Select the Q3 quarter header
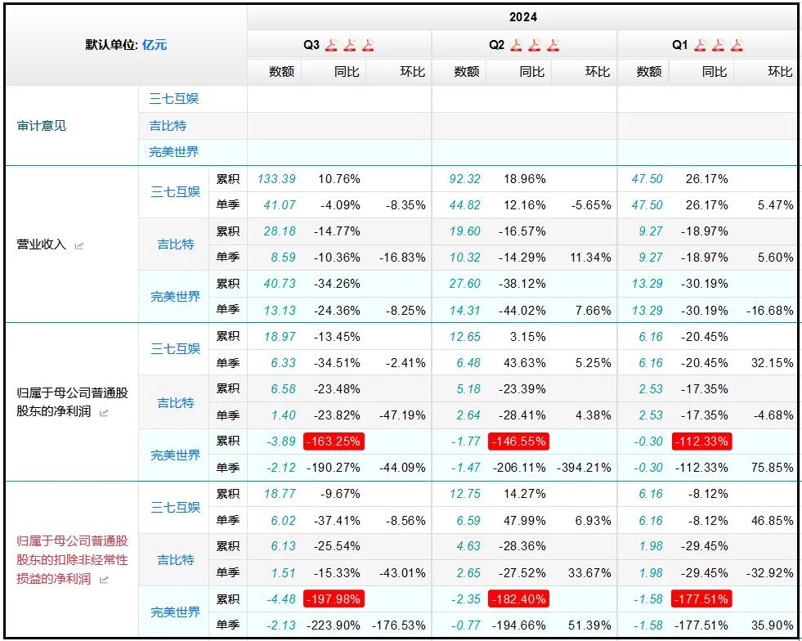The height and width of the screenshot is (641, 802). point(311,45)
